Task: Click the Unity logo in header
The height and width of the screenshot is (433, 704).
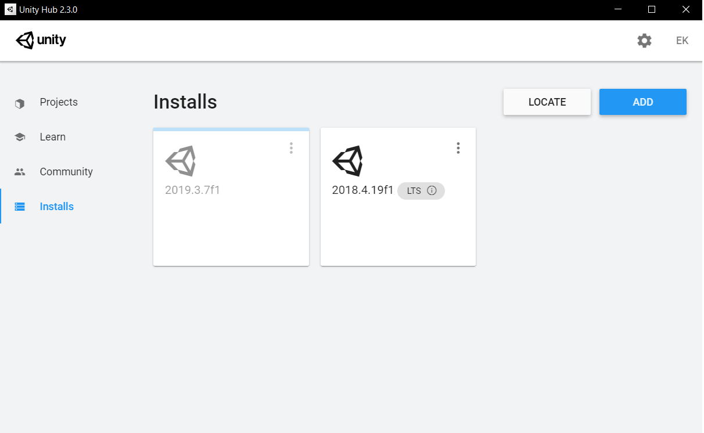Action: click(41, 41)
